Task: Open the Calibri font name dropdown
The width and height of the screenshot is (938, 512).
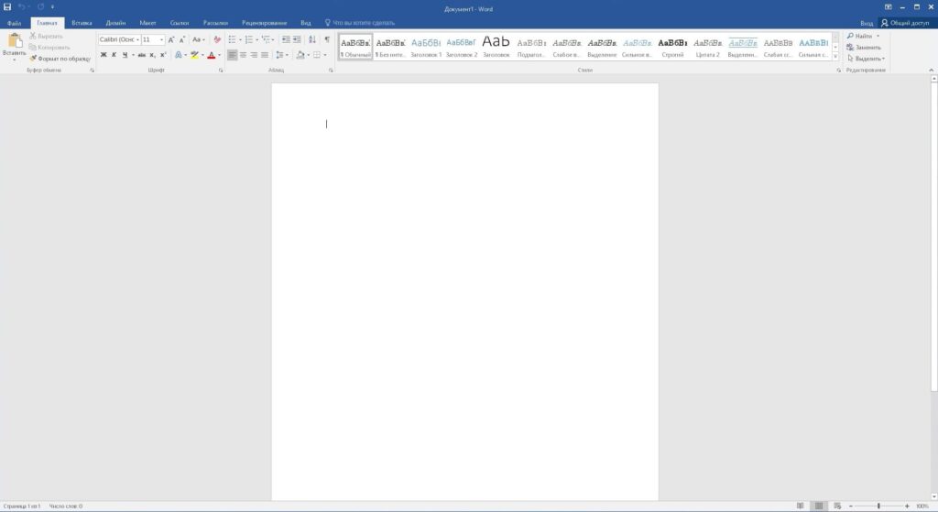Action: [137, 39]
